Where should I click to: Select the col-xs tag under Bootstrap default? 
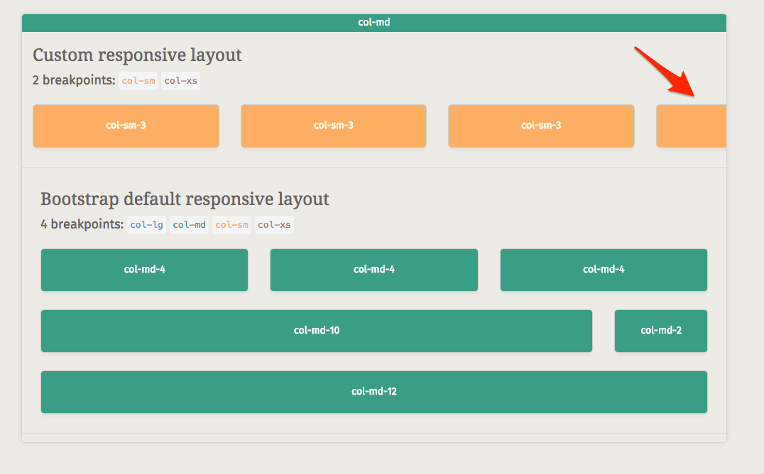[x=274, y=225]
